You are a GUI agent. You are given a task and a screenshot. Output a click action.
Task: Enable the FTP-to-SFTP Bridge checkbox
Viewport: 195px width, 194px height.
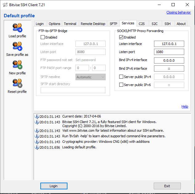click(x=43, y=37)
